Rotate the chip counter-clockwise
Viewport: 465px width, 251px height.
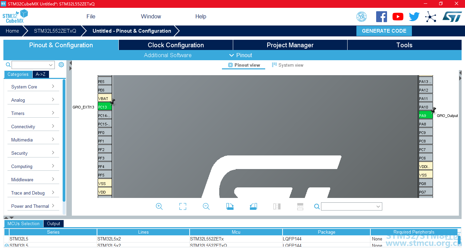pos(253,206)
